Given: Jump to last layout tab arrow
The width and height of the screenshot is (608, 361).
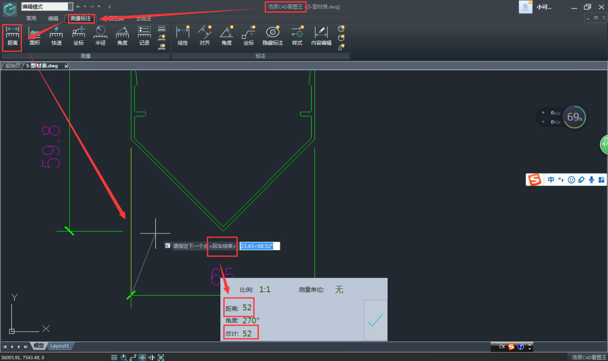Looking at the screenshot, I should click(x=25, y=347).
